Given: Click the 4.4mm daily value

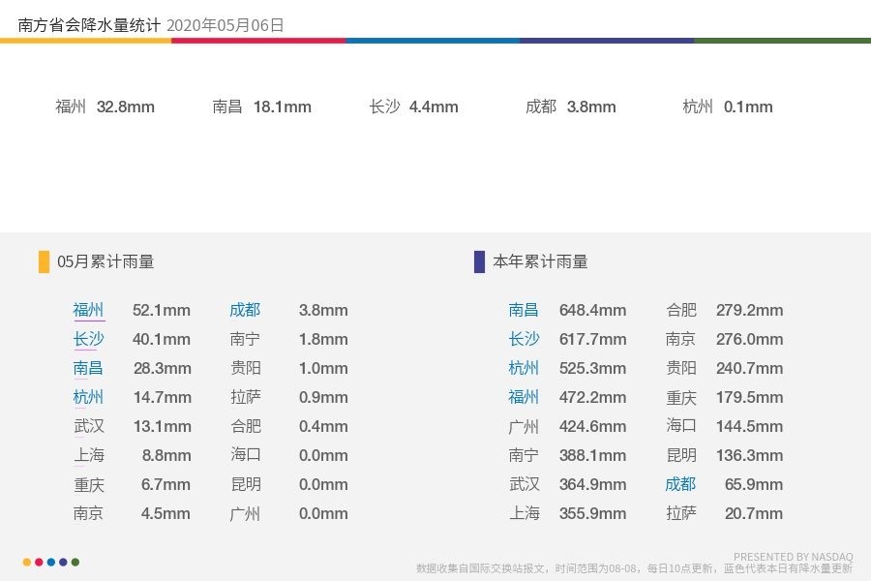Looking at the screenshot, I should pyautogui.click(x=434, y=107).
